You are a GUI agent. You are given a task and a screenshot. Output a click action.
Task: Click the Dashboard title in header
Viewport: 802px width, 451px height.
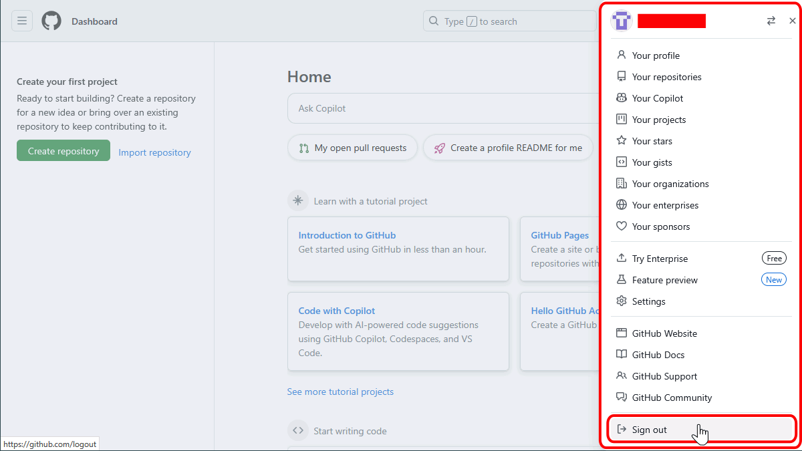94,21
